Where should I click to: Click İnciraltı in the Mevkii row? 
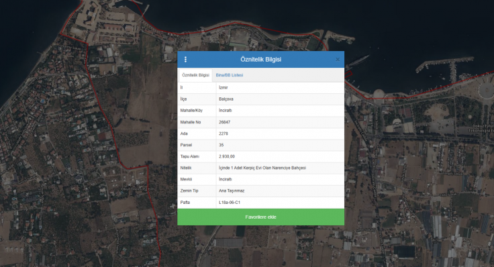click(x=226, y=179)
